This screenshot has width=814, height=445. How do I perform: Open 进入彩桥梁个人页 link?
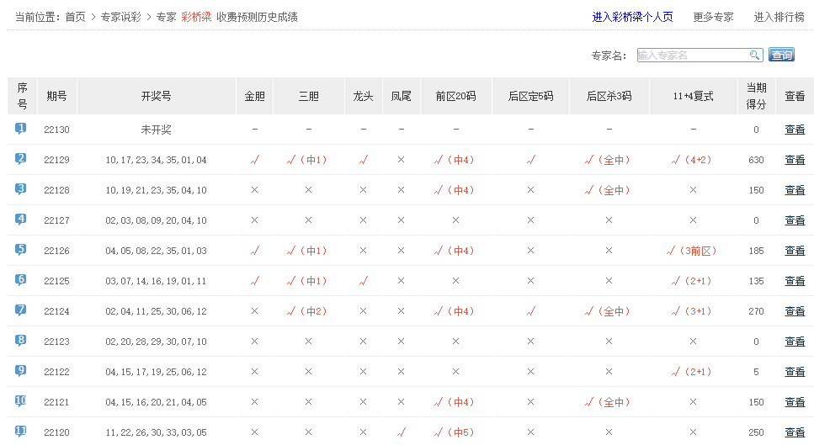pyautogui.click(x=632, y=17)
